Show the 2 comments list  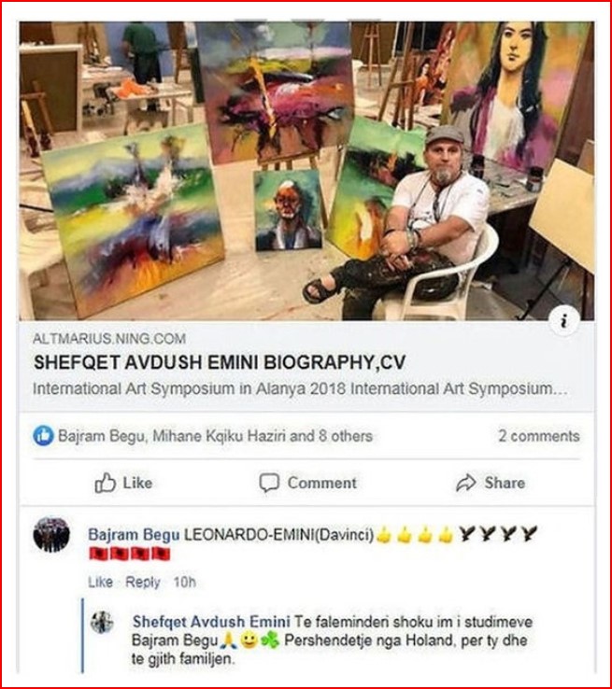point(538,436)
